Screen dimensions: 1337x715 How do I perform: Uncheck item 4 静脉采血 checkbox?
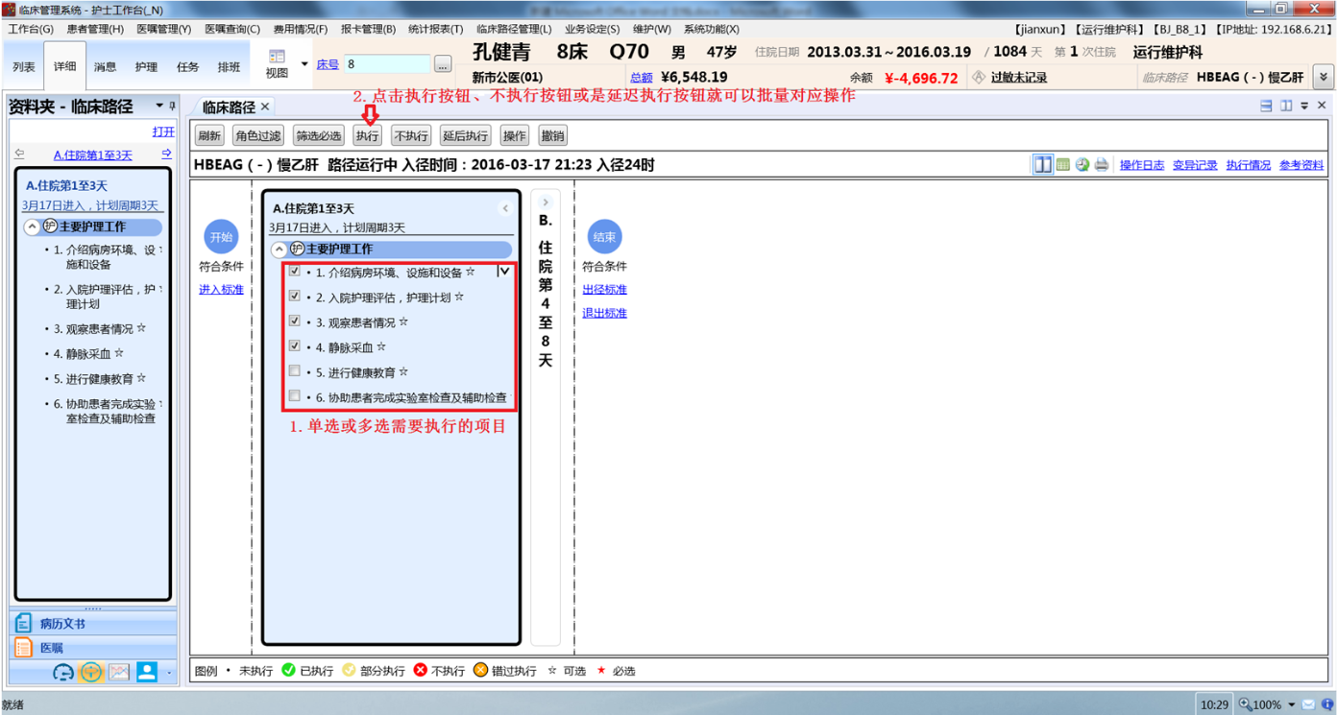pyautogui.click(x=295, y=346)
